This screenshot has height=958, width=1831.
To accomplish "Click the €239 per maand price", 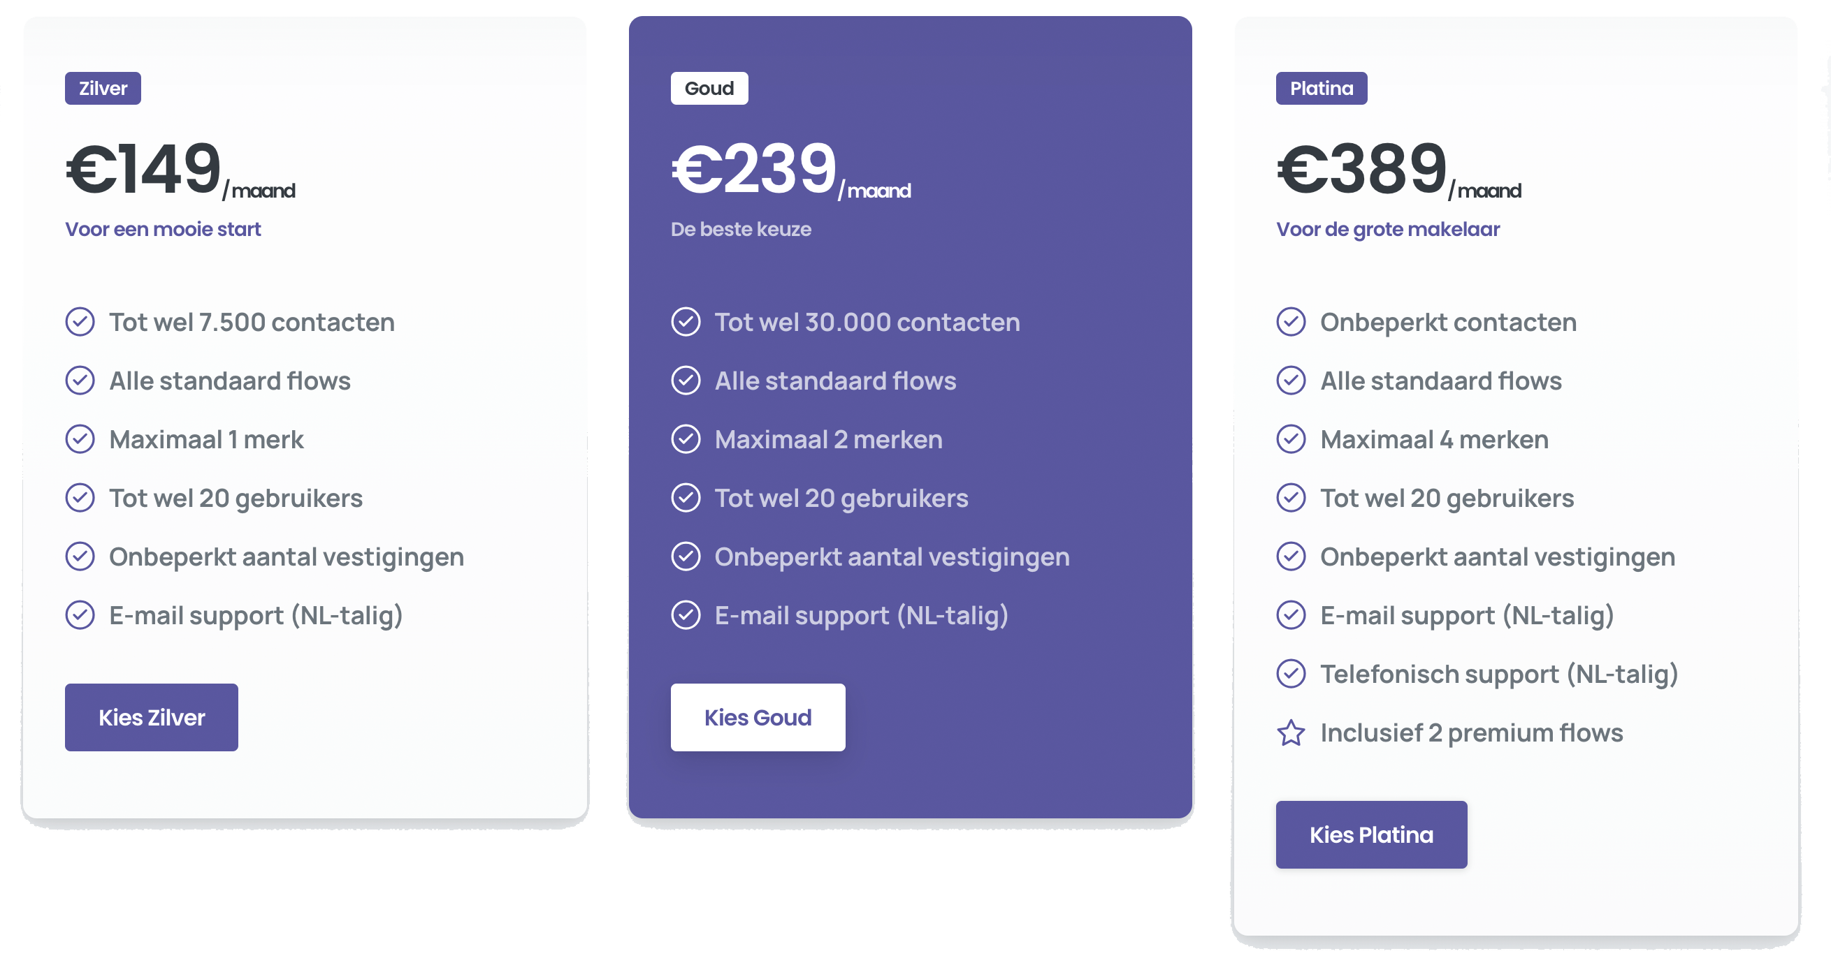I will point(791,170).
